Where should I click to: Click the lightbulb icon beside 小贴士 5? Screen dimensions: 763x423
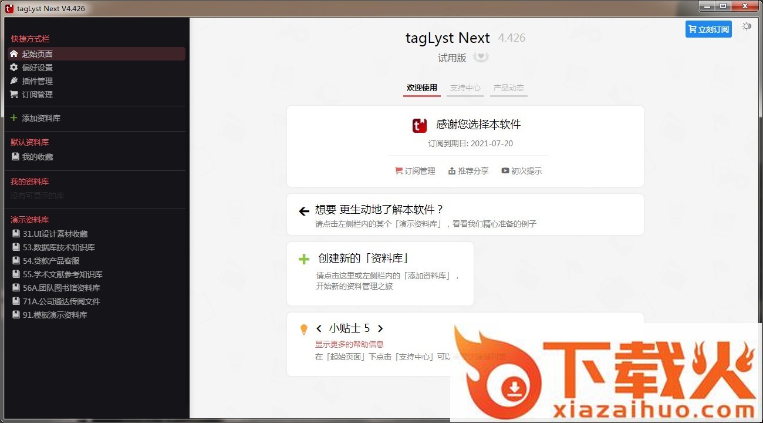pyautogui.click(x=304, y=330)
